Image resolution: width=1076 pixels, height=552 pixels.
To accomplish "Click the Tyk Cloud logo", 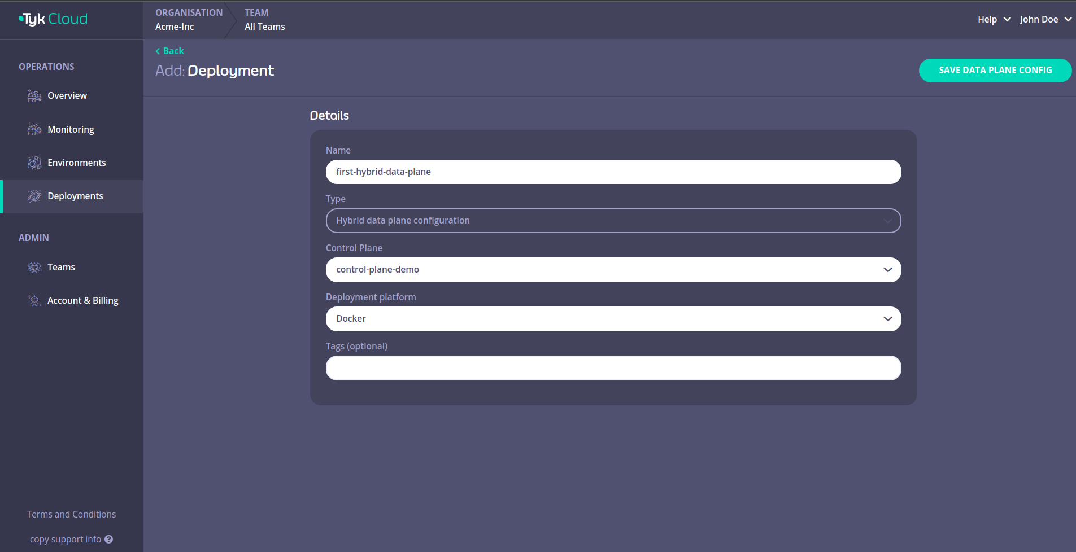I will pos(53,19).
